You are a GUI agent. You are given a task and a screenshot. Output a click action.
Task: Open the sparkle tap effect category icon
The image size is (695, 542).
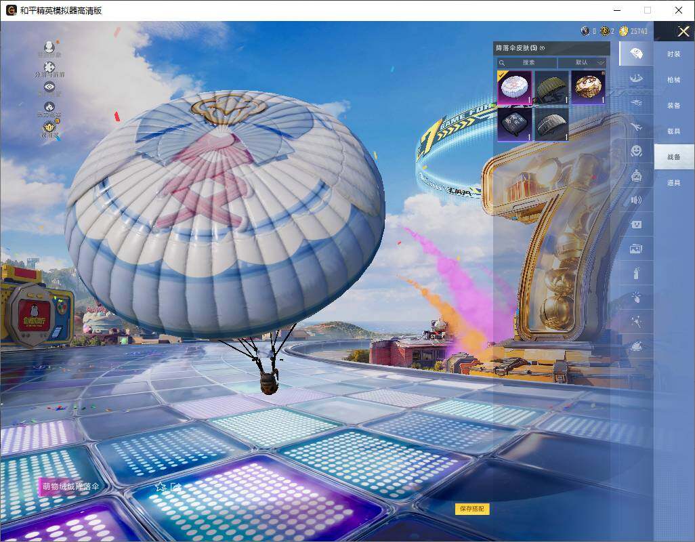coord(636,297)
